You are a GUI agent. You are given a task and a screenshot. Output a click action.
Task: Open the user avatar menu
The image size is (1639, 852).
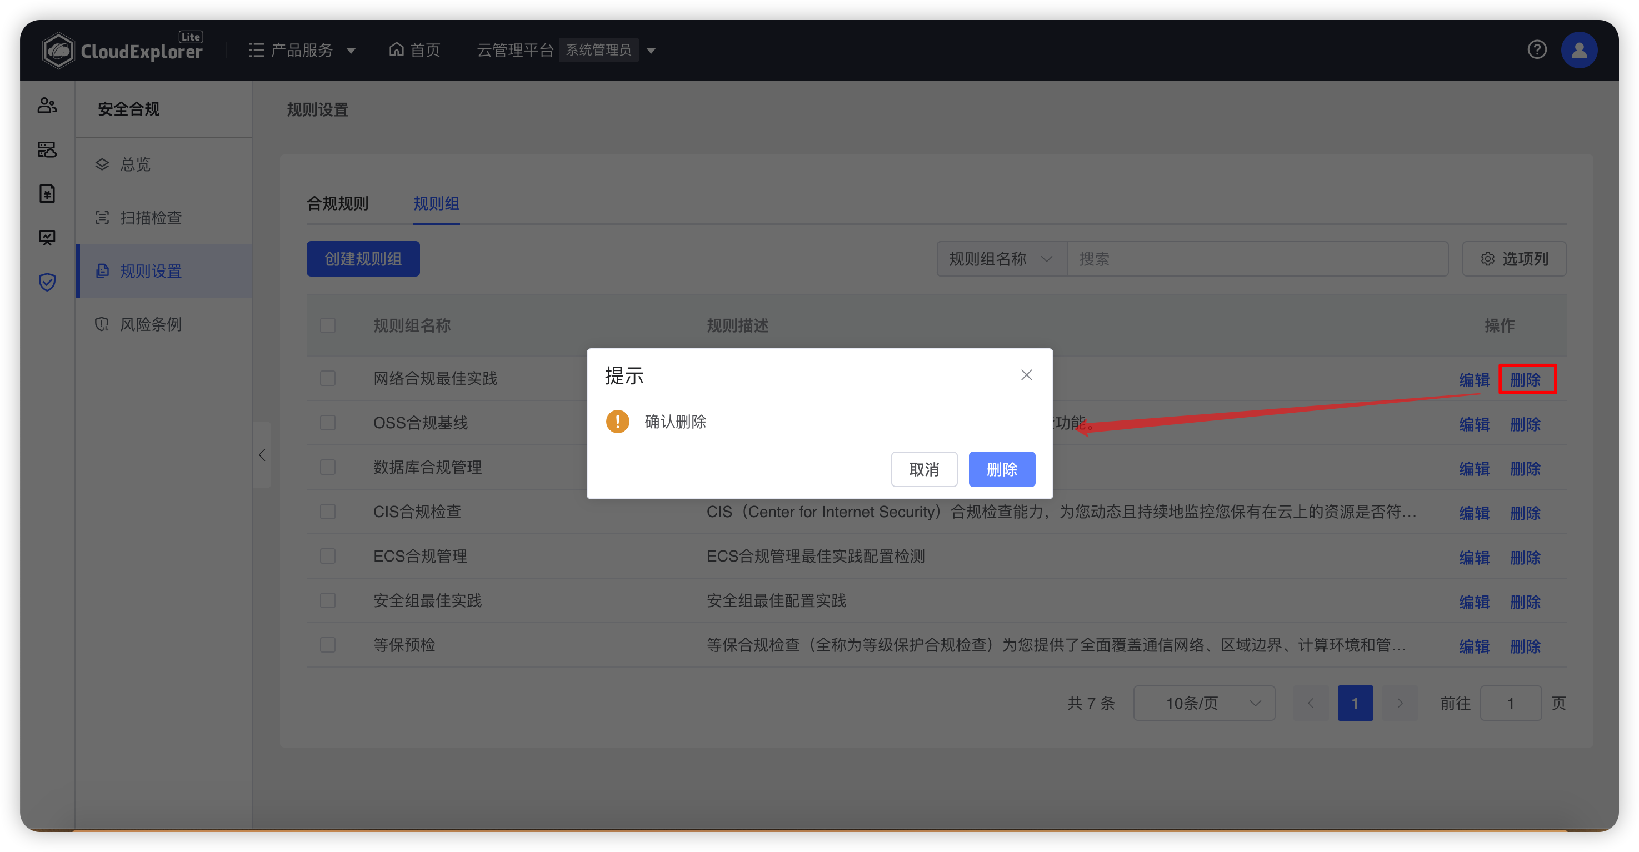1578,49
